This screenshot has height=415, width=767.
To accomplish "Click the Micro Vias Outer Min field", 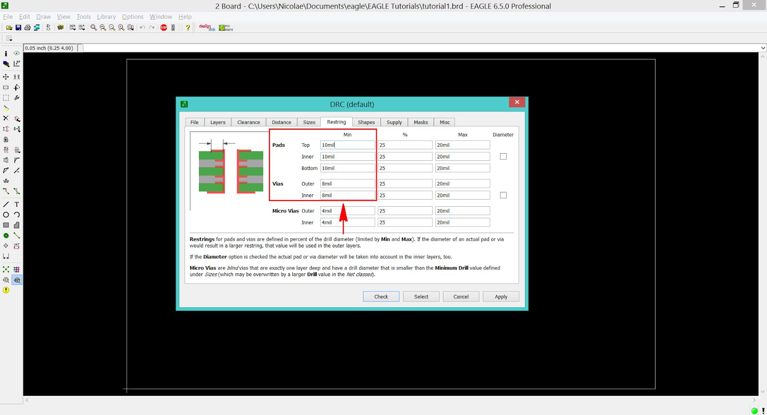I will 348,211.
